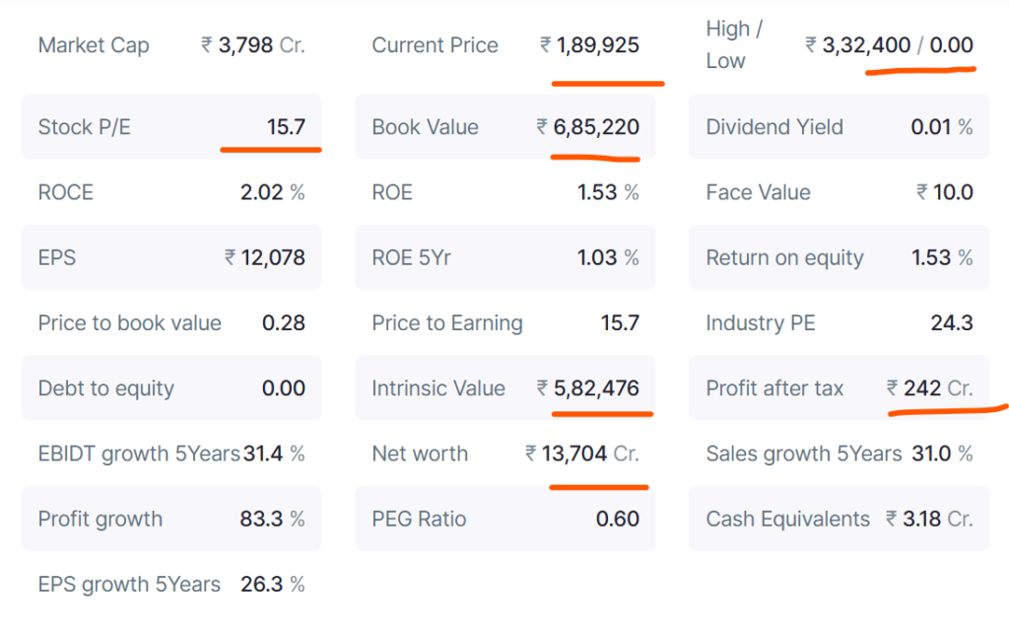The height and width of the screenshot is (632, 1009).
Task: Click the ROCE percentage 2.02 %
Action: tap(272, 192)
